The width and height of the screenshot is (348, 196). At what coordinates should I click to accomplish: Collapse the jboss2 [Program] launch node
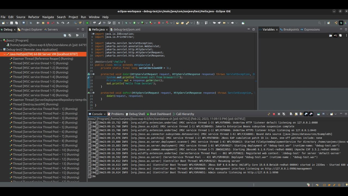tap(1, 40)
